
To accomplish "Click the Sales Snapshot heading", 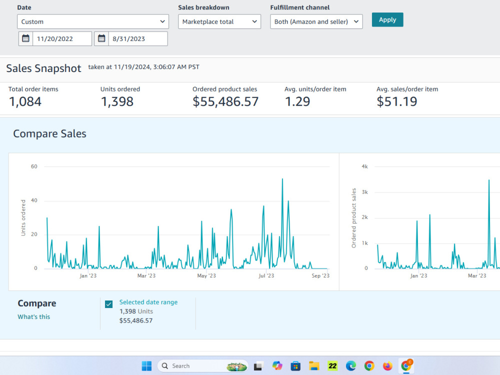I will (43, 68).
